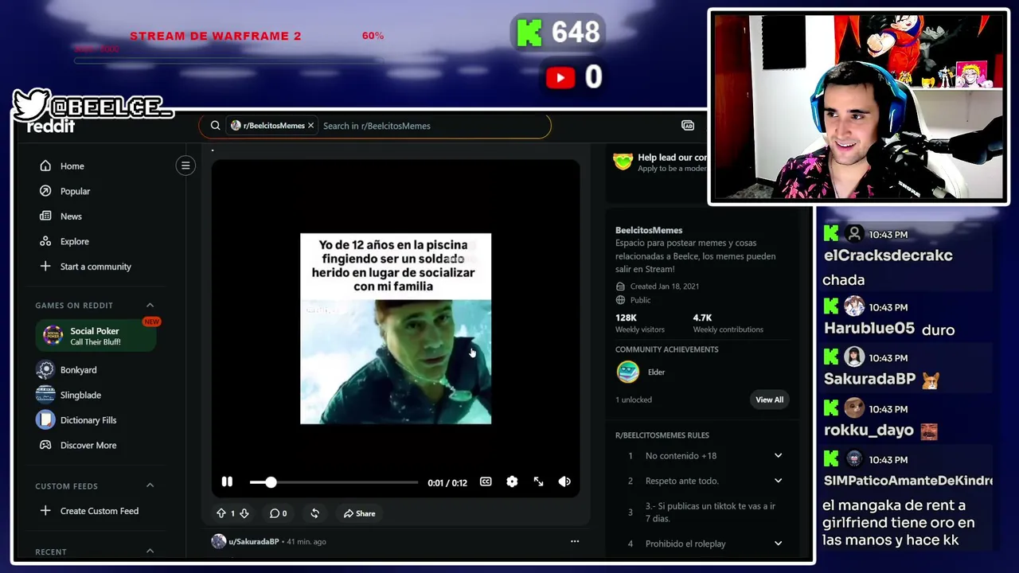1019x573 pixels.
Task: Click the Slingblade game icon
Action: (x=45, y=395)
